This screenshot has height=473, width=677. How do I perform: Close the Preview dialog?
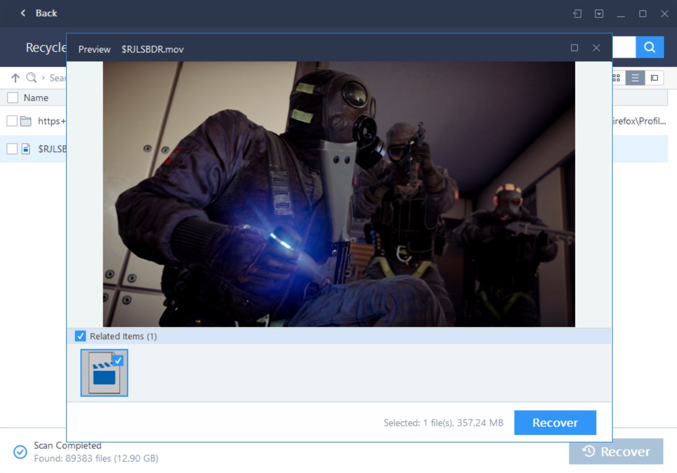(x=596, y=48)
